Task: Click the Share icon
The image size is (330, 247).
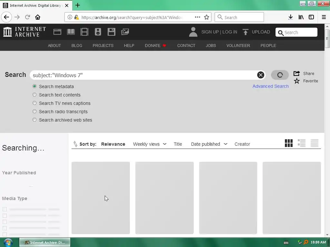Action: click(297, 73)
